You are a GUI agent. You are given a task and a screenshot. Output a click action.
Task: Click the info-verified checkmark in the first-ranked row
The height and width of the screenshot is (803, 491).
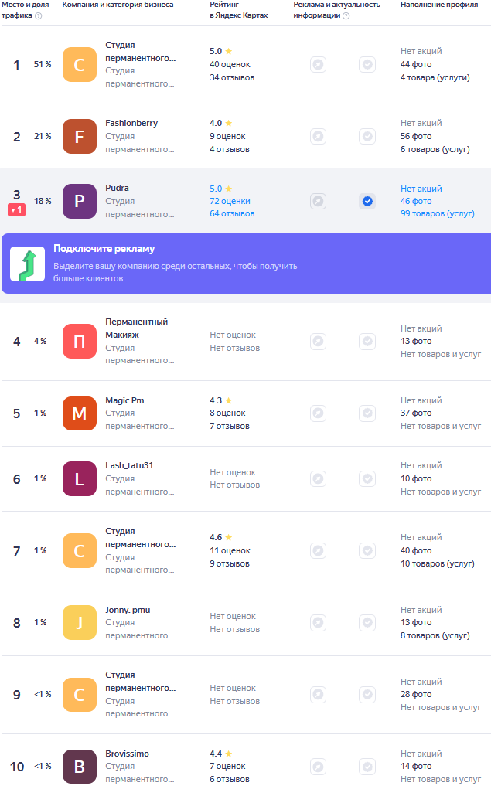367,64
